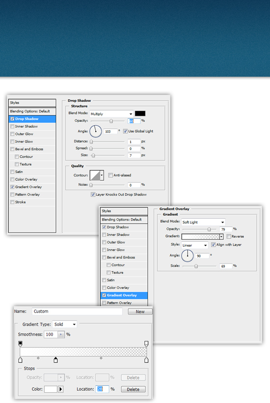Click the Smoothness value field

[x=51, y=334]
